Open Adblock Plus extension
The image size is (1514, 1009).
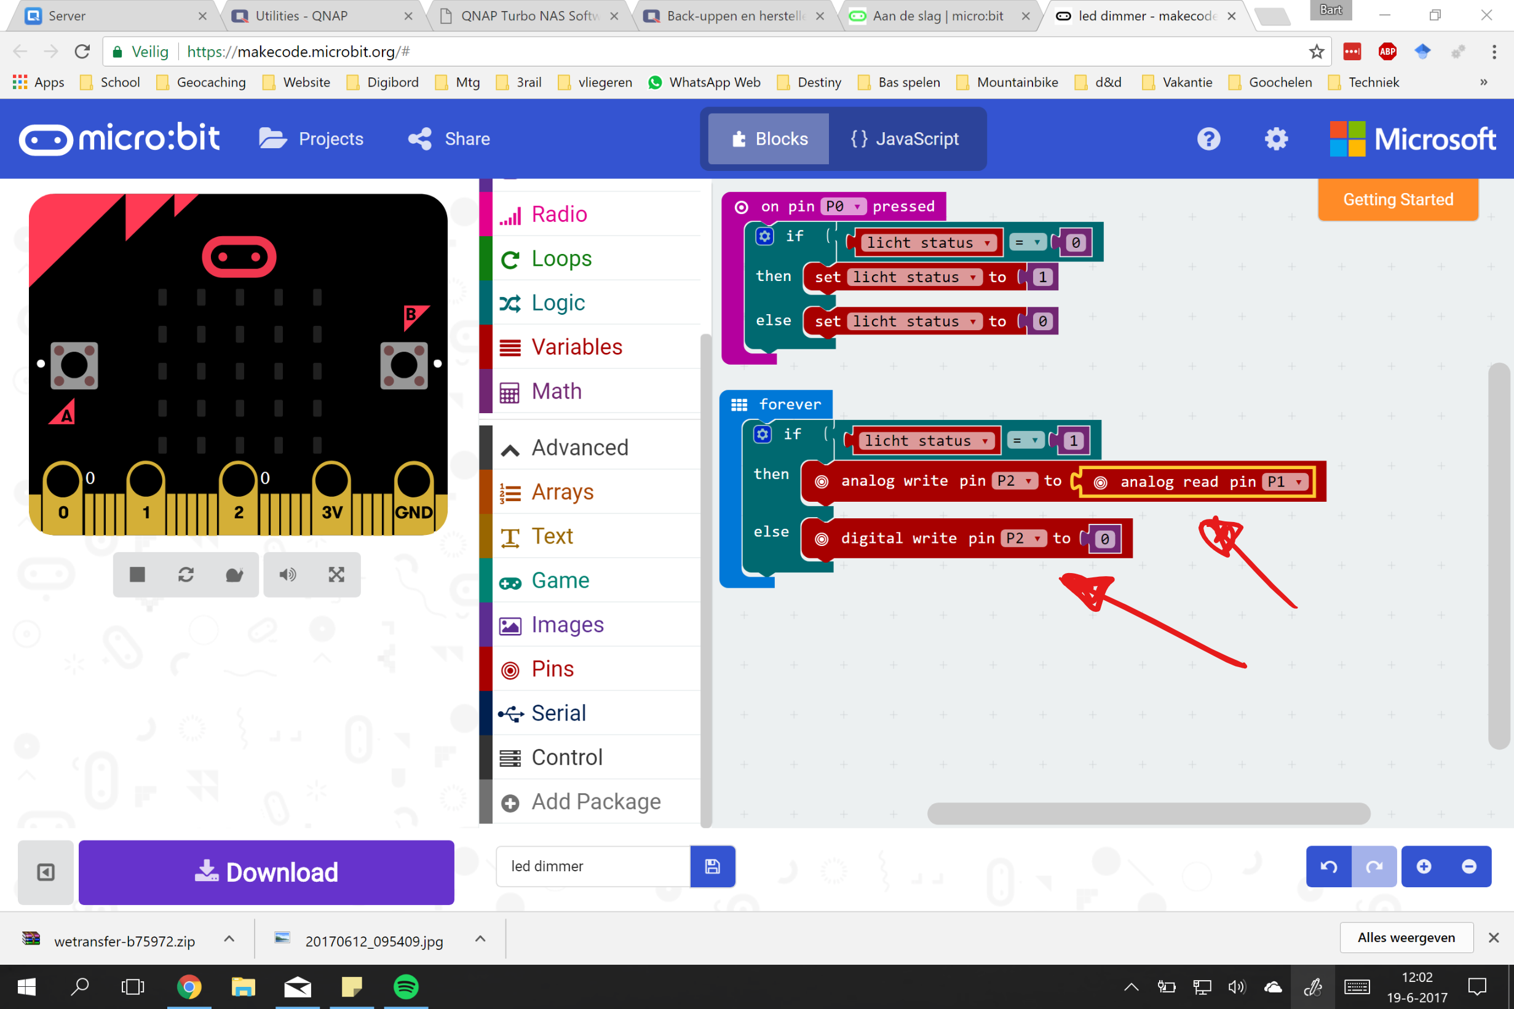pyautogui.click(x=1387, y=52)
